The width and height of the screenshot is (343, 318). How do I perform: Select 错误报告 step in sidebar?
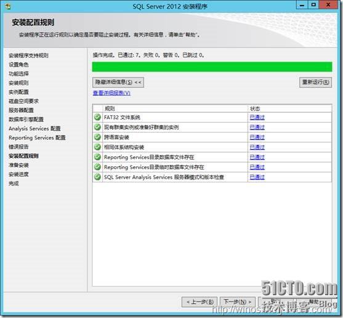point(18,147)
